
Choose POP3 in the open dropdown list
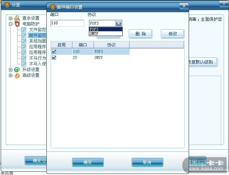tap(106, 29)
